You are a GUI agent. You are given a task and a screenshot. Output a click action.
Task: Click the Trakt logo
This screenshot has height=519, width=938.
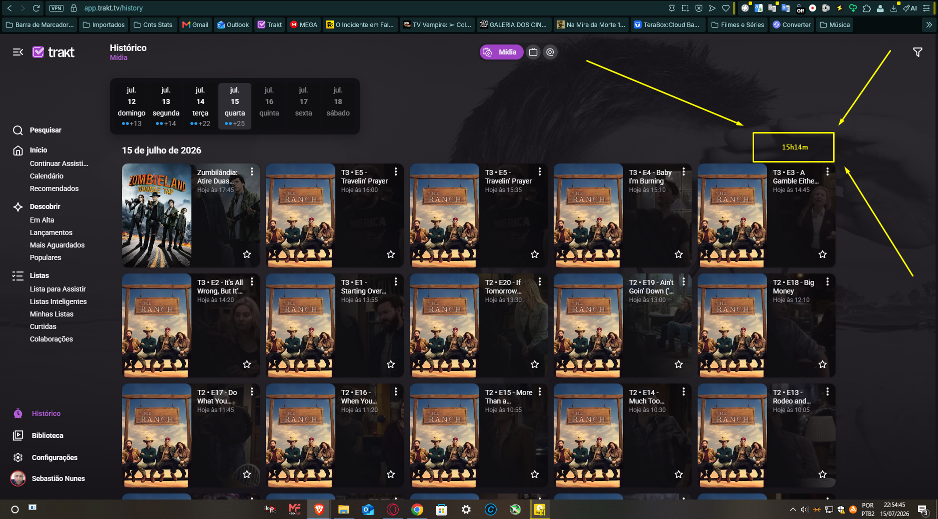(x=53, y=52)
